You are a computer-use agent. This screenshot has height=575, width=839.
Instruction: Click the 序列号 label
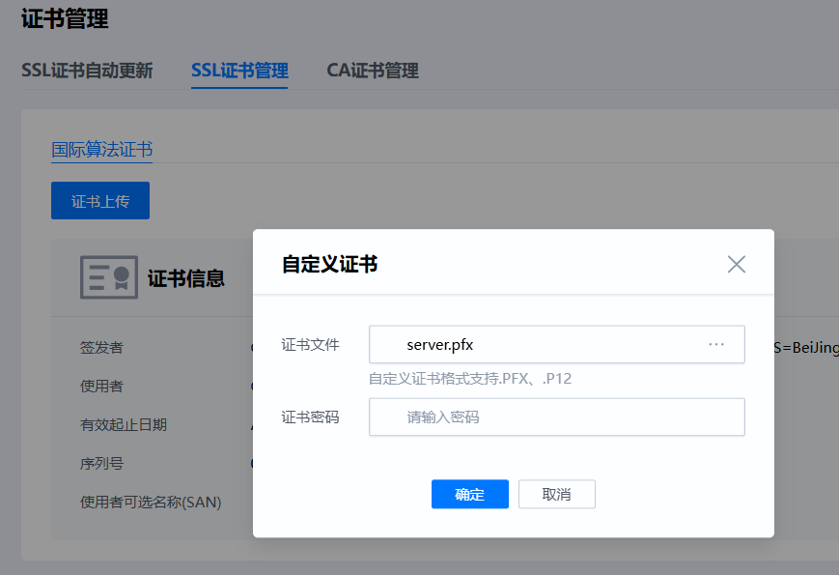click(101, 463)
